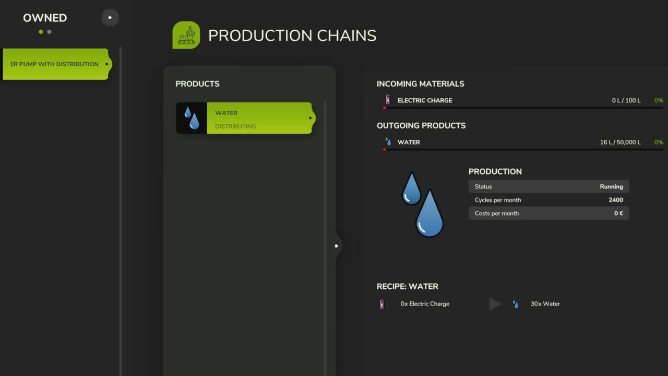The width and height of the screenshot is (668, 376).
Task: Click the Production Chains factory icon
Action: [x=186, y=36]
